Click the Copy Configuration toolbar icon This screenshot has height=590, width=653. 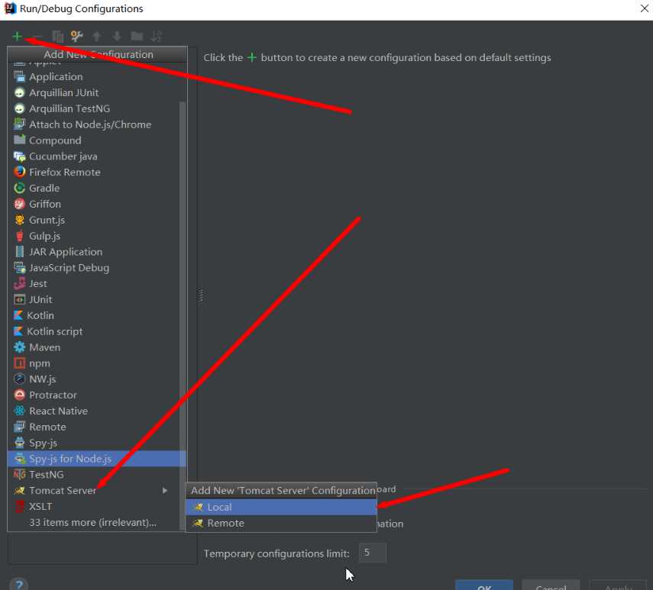pos(57,37)
